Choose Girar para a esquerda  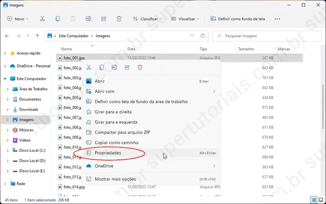151,122
